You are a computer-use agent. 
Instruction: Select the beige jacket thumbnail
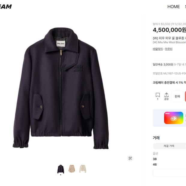(72, 169)
